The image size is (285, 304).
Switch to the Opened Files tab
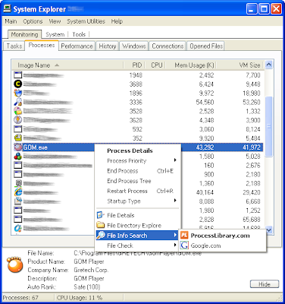point(206,46)
